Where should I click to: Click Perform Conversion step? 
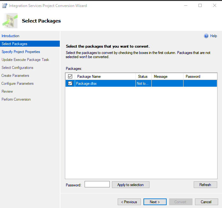click(x=16, y=99)
